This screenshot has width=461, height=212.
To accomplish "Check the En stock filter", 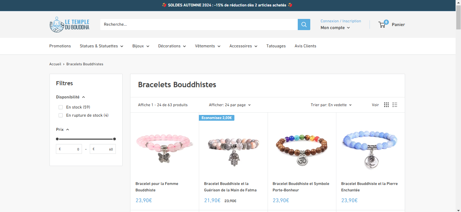I will coord(61,107).
